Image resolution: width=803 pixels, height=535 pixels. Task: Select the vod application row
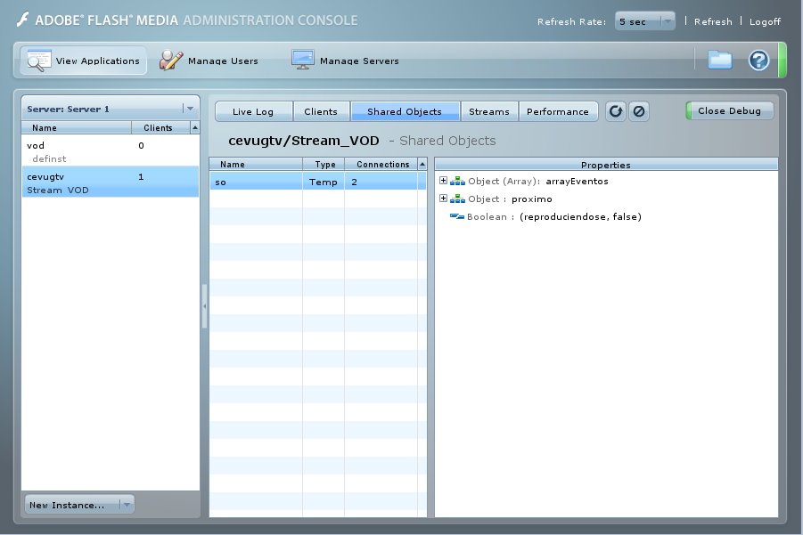pyautogui.click(x=111, y=145)
